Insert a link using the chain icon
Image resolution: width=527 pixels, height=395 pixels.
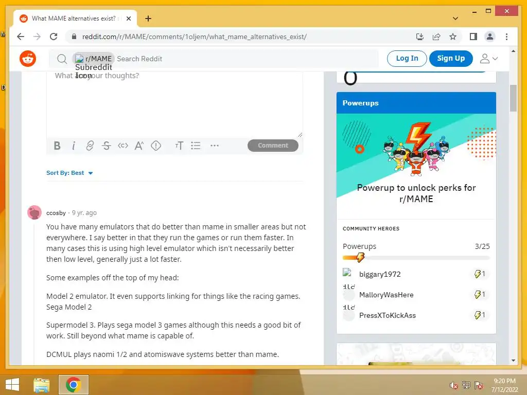[x=90, y=146]
